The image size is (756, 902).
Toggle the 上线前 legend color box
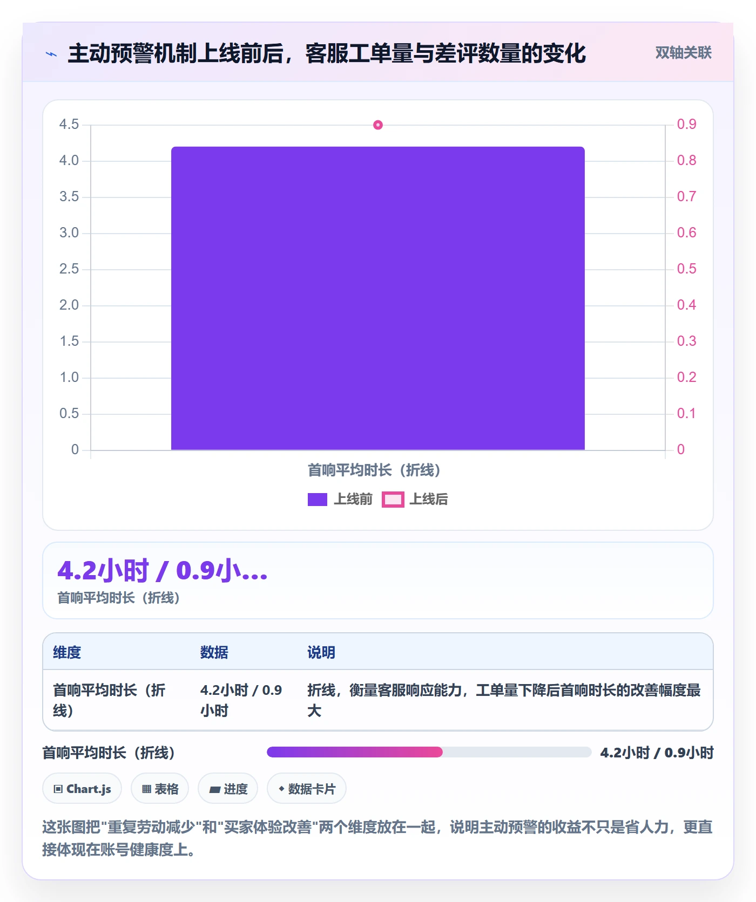point(318,500)
